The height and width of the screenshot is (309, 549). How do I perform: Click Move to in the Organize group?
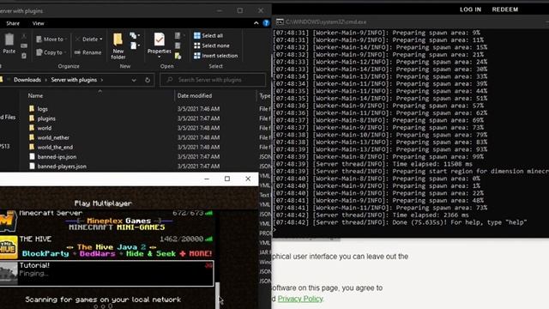(x=51, y=39)
